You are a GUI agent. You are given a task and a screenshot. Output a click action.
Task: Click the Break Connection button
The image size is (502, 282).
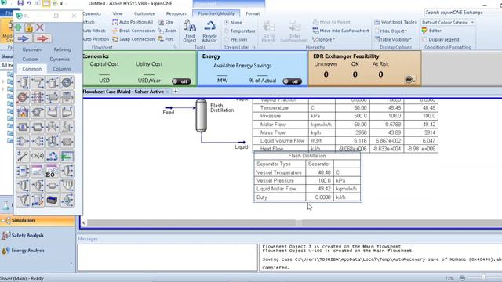(x=133, y=31)
